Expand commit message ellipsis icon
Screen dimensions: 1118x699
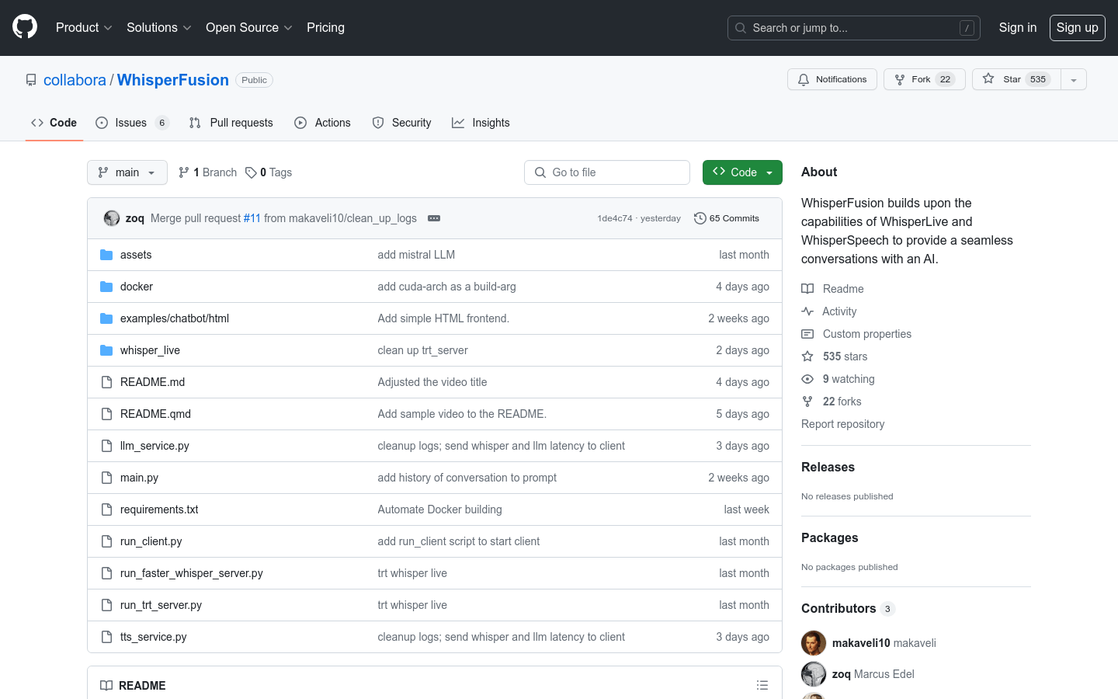434,218
